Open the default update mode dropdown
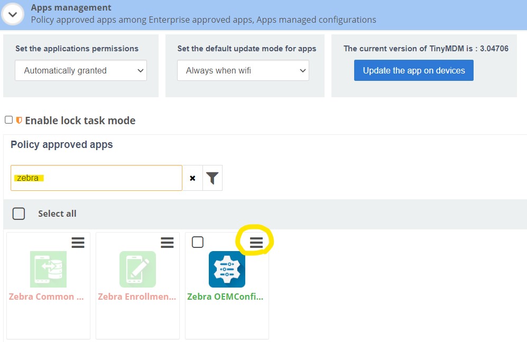This screenshot has width=527, height=342. (x=243, y=69)
